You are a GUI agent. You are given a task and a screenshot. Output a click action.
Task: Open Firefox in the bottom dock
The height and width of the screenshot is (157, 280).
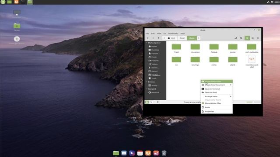pos(148,153)
